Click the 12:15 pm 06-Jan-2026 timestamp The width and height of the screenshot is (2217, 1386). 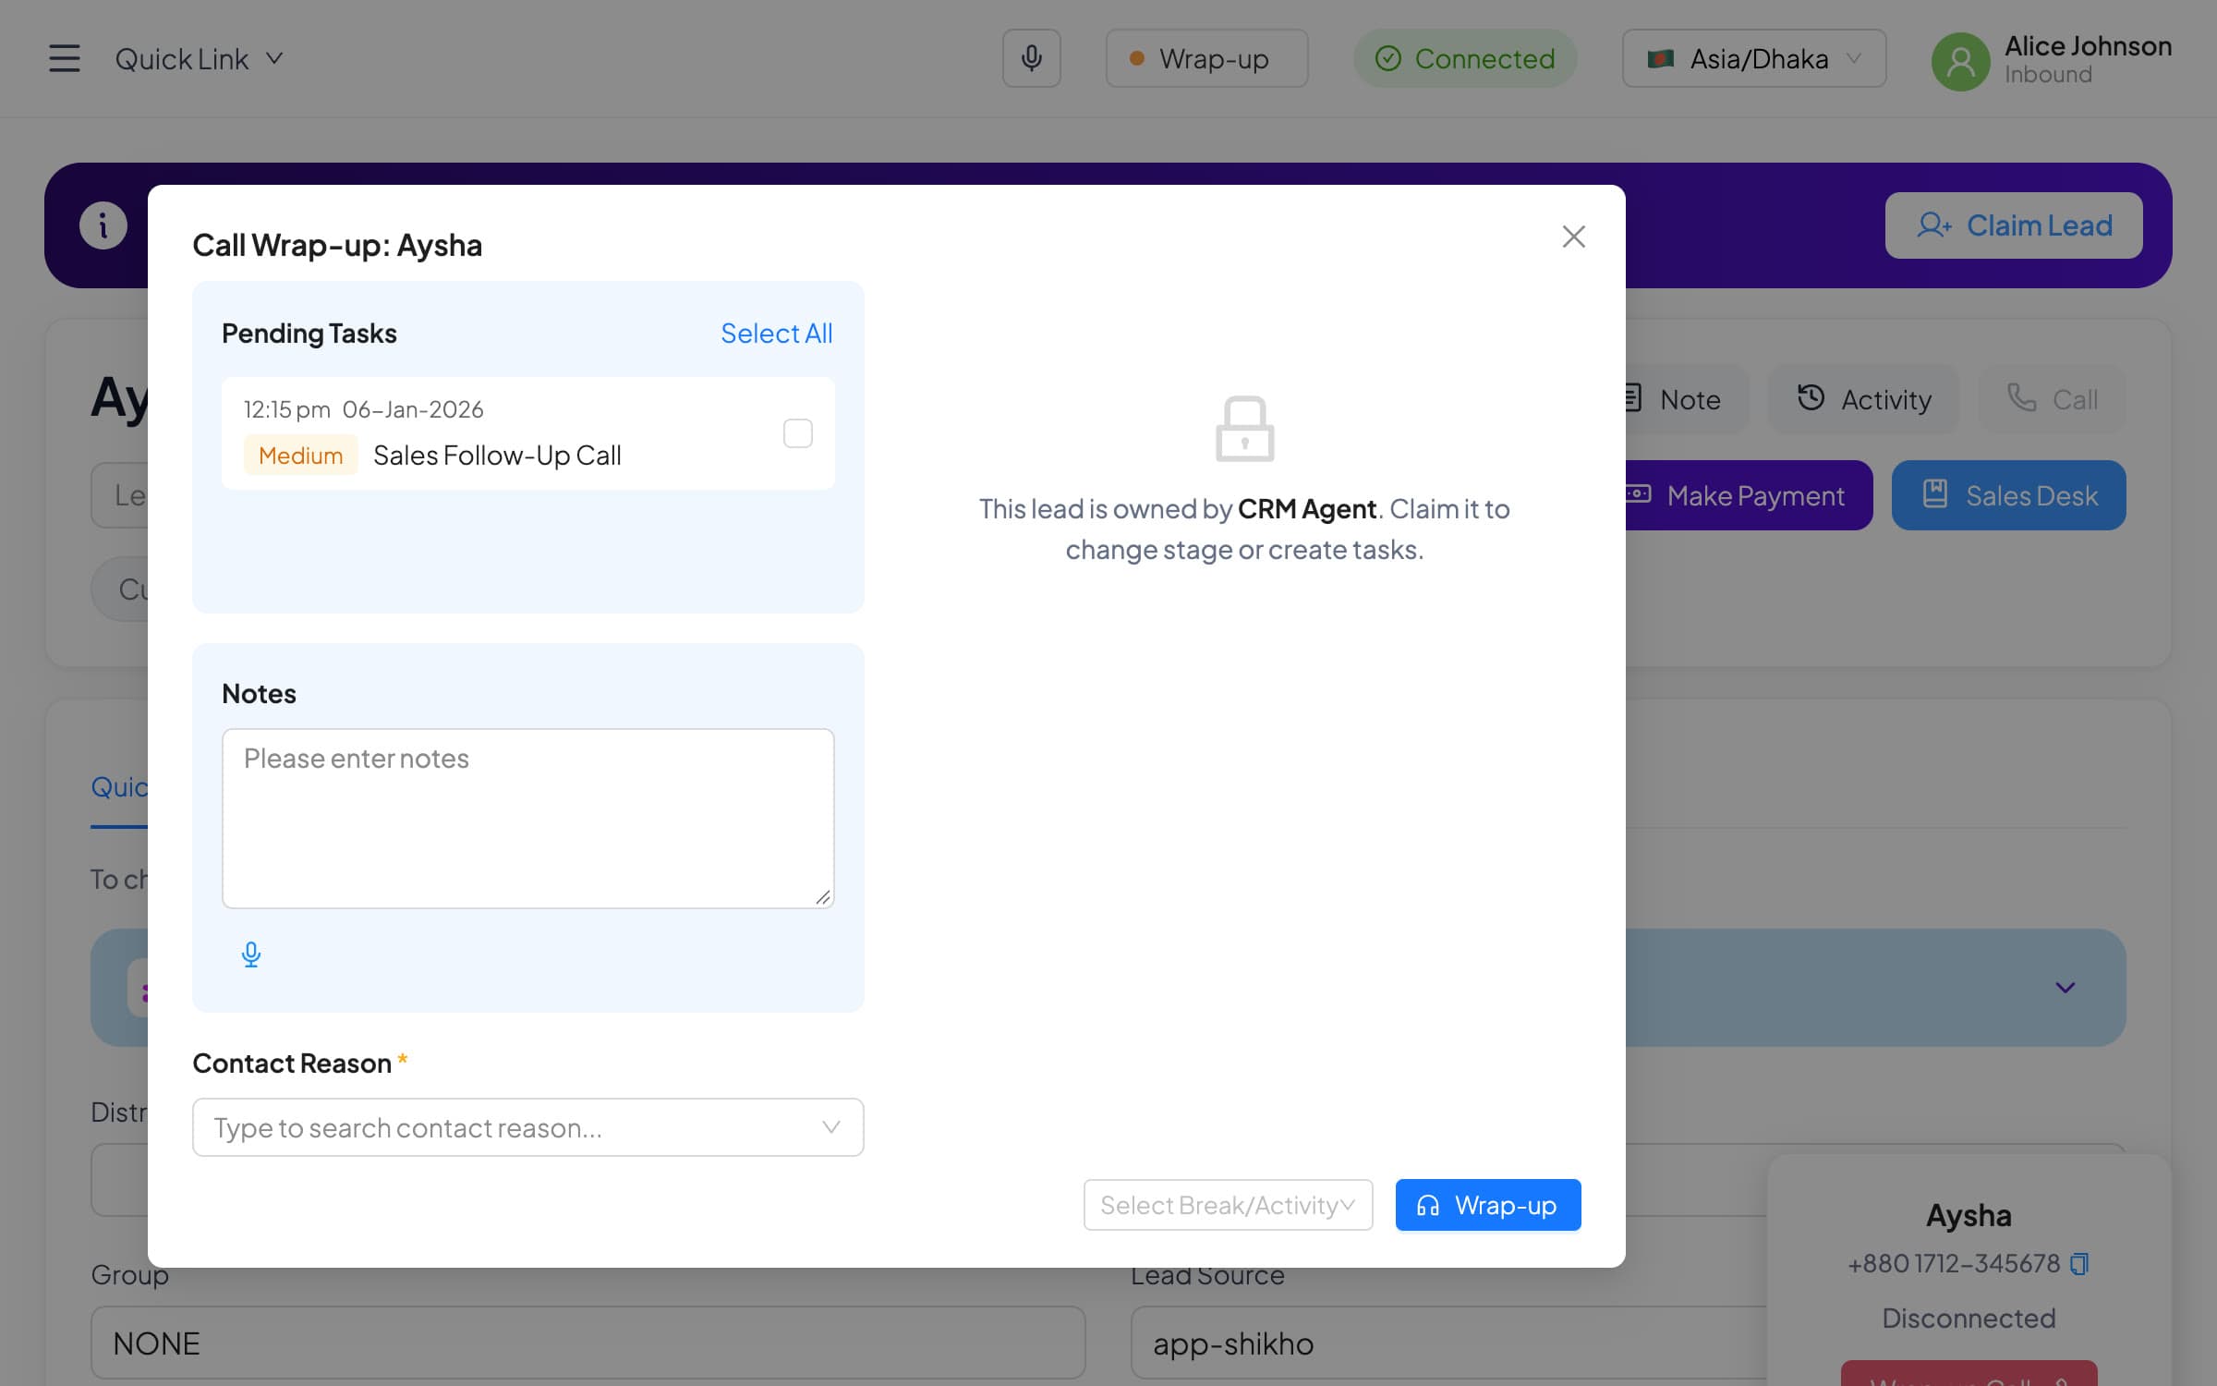point(364,409)
